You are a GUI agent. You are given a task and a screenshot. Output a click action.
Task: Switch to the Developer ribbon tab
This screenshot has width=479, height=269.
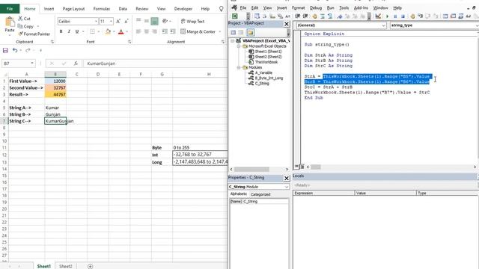(x=183, y=9)
